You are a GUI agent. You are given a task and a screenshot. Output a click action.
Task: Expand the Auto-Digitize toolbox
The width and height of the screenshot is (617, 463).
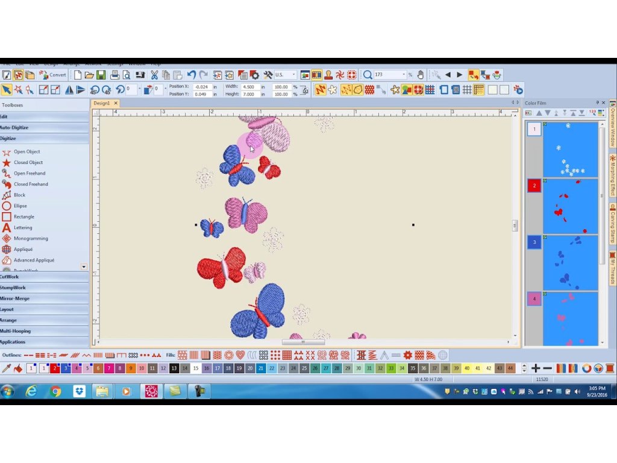pyautogui.click(x=15, y=127)
